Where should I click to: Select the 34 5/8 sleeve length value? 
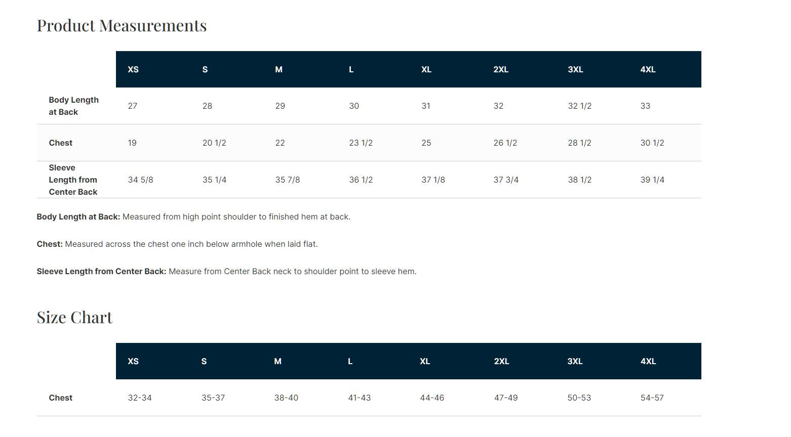(140, 180)
